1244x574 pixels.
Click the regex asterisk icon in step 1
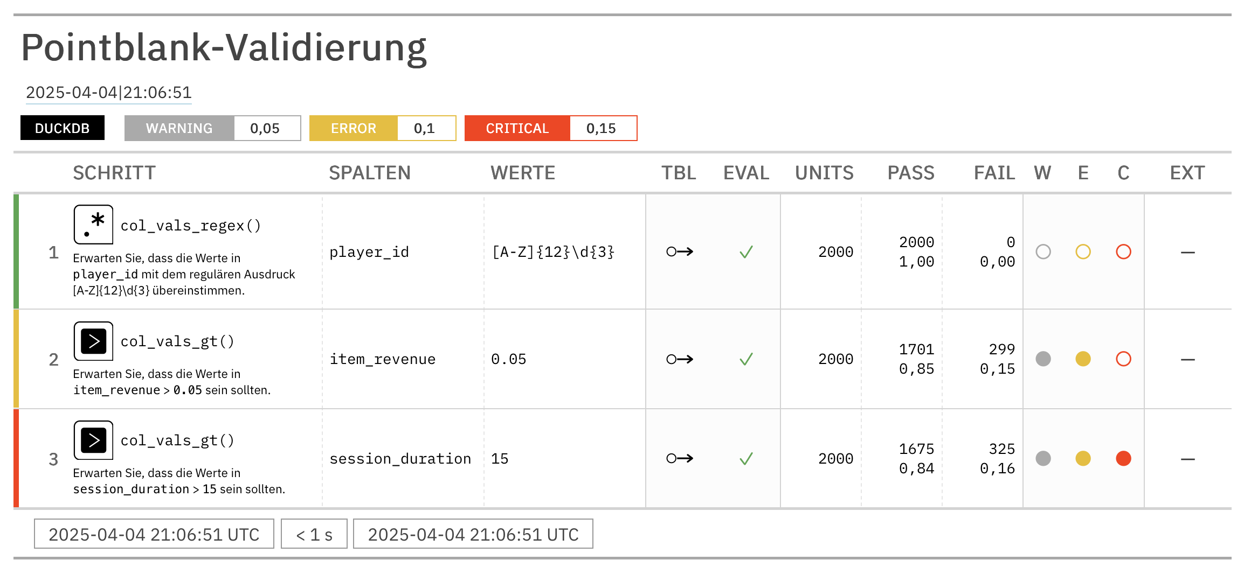[93, 225]
